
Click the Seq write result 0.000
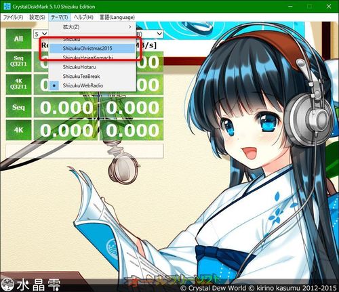click(132, 107)
